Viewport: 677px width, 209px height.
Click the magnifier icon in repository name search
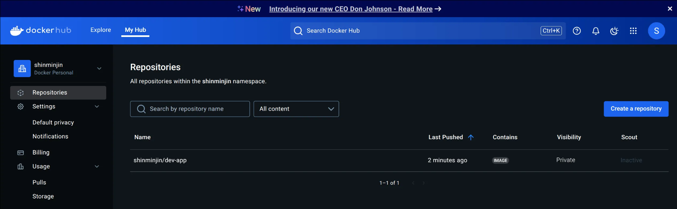click(x=141, y=109)
